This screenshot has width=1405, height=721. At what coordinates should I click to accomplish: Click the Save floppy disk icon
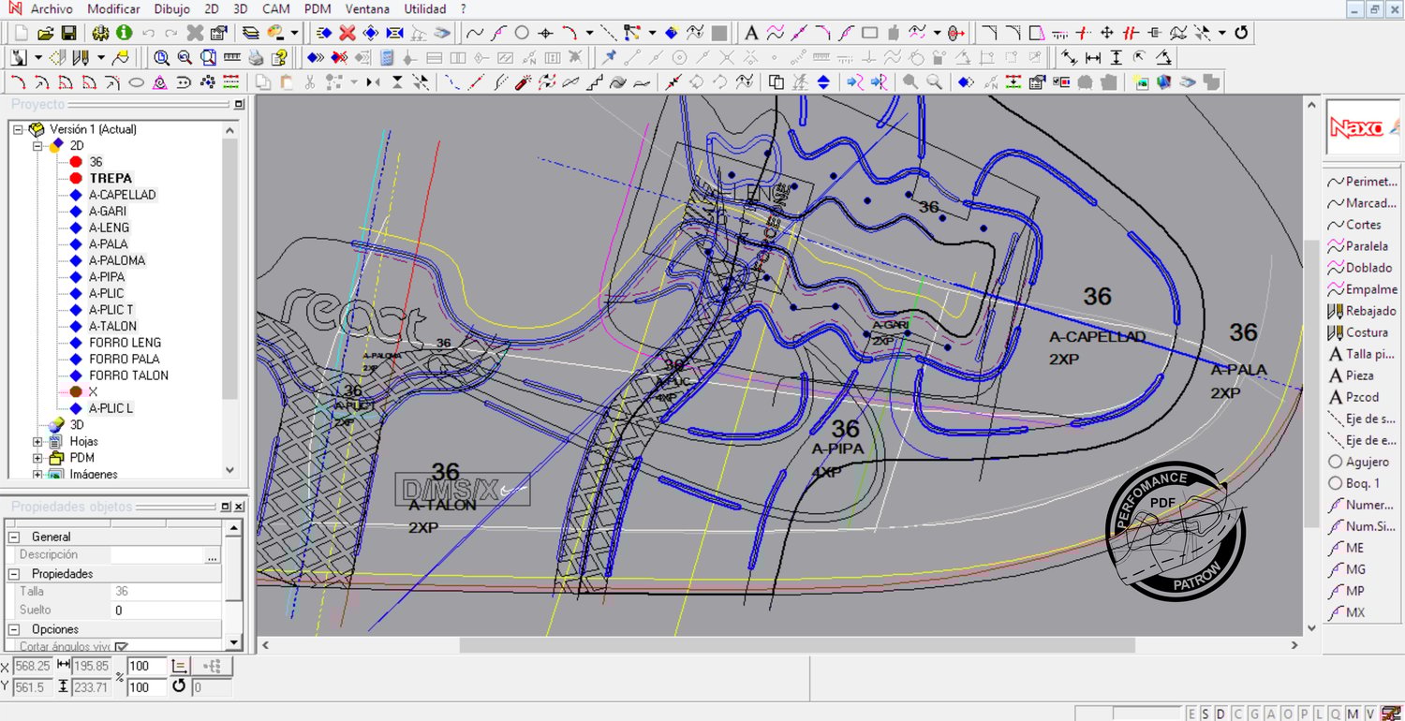[x=68, y=33]
